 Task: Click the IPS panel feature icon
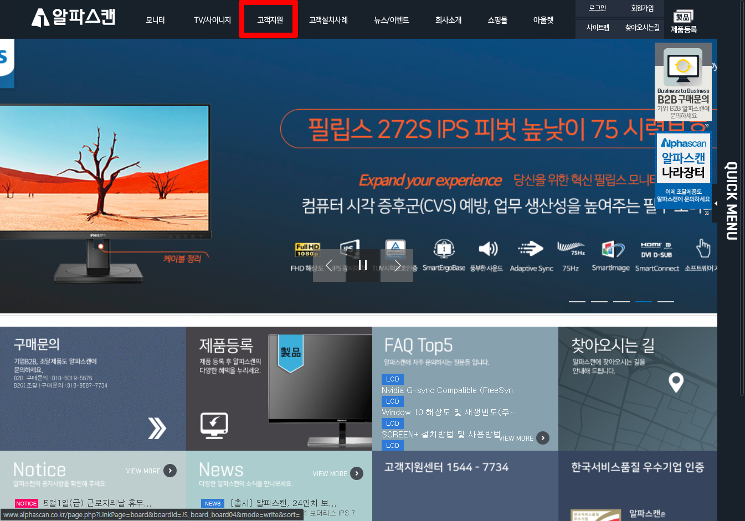point(350,249)
